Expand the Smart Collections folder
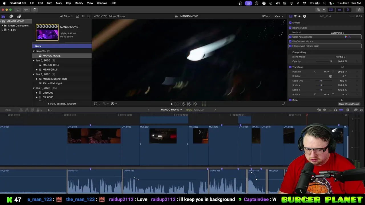365x205 pixels. (x=2, y=26)
